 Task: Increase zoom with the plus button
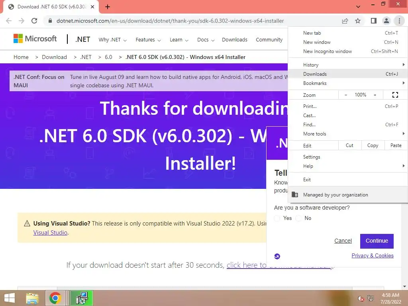(375, 95)
